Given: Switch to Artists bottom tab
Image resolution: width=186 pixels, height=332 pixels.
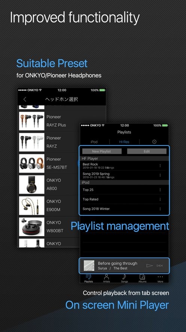Looking at the screenshot, I should [x=106, y=278].
